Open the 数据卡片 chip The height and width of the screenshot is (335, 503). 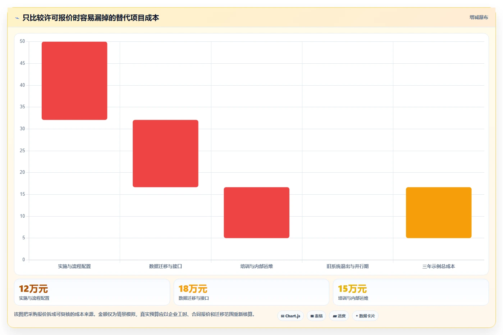365,316
